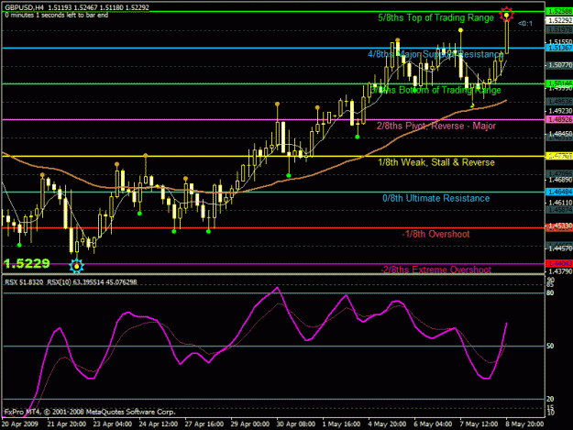The height and width of the screenshot is (430, 573).
Task: Click the 1.46110 price scale value
Action: [x=560, y=203]
